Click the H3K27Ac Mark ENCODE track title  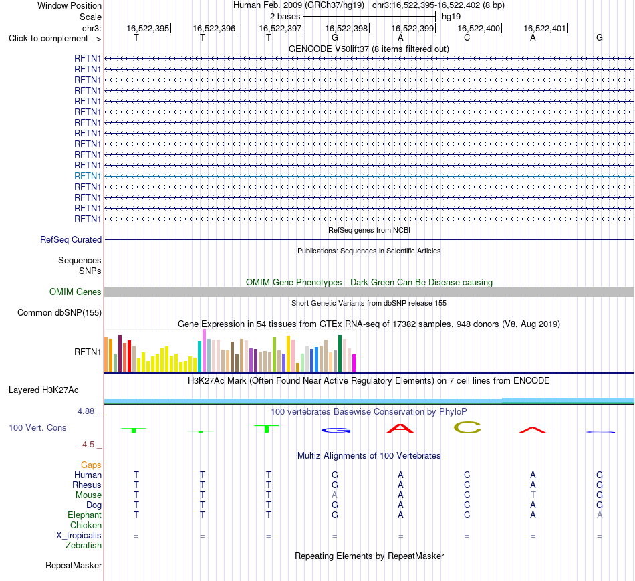pyautogui.click(x=368, y=381)
